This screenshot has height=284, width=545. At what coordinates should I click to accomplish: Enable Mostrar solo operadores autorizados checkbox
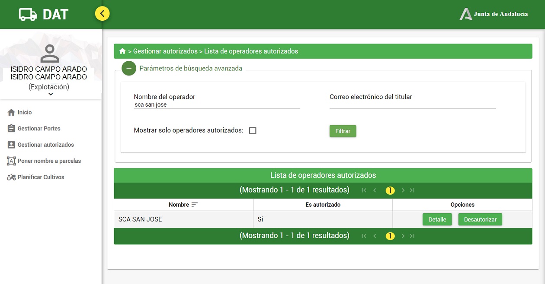pos(253,130)
